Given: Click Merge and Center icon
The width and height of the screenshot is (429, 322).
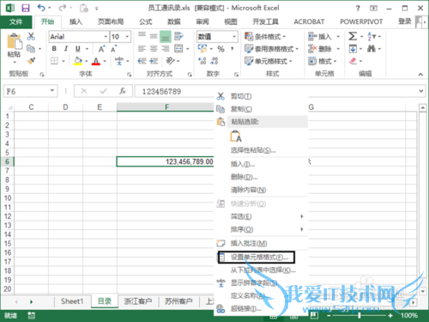Looking at the screenshot, I should [178, 49].
